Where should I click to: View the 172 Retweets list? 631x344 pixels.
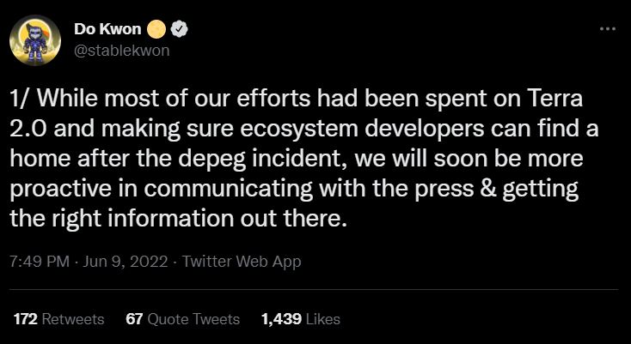point(58,319)
